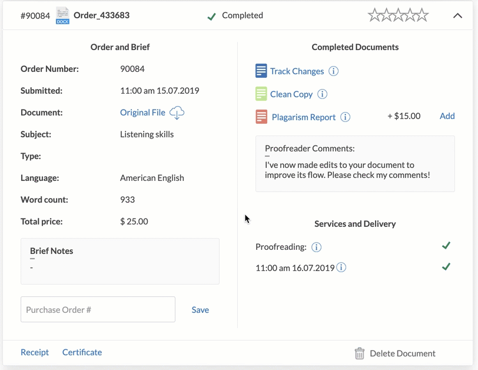
Task: Collapse the order panel with the chevron
Action: pos(457,15)
